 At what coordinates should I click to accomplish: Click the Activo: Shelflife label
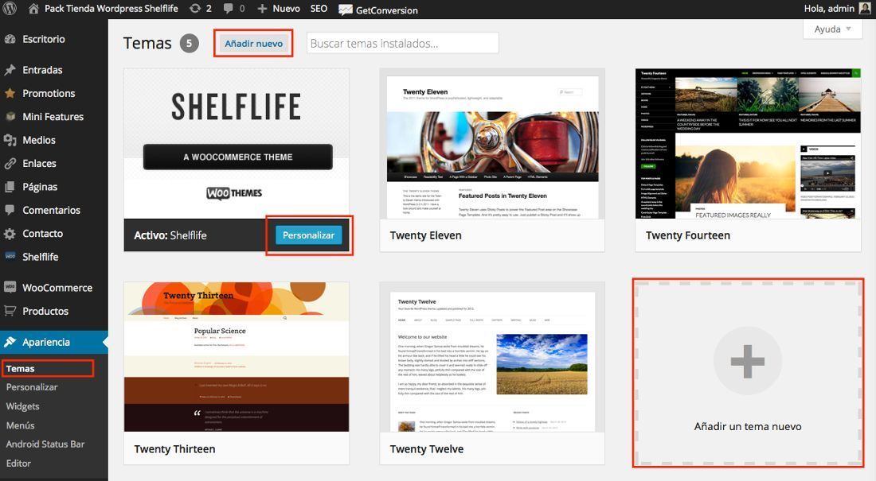tap(170, 235)
